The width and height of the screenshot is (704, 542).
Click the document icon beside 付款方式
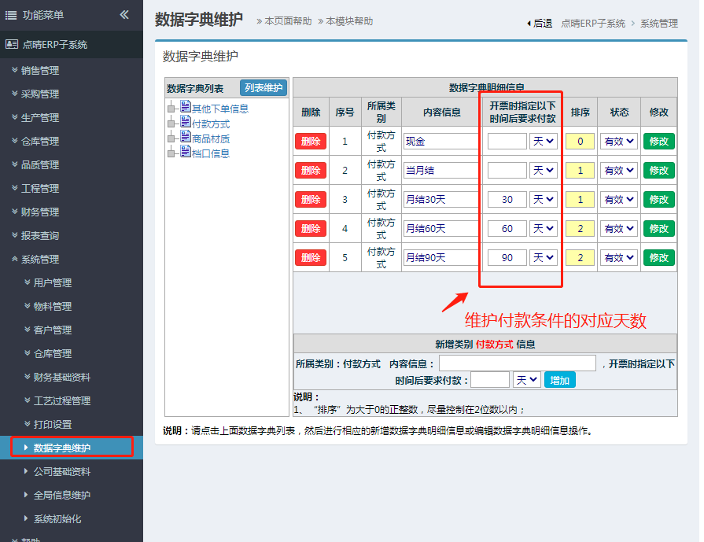186,123
